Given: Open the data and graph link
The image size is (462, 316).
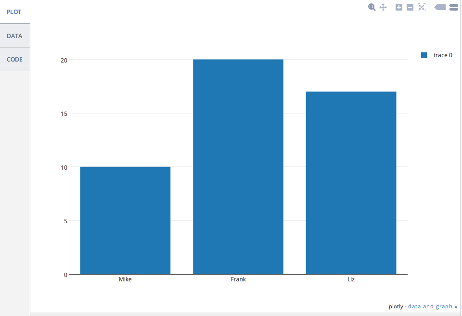Looking at the screenshot, I should pos(433,306).
